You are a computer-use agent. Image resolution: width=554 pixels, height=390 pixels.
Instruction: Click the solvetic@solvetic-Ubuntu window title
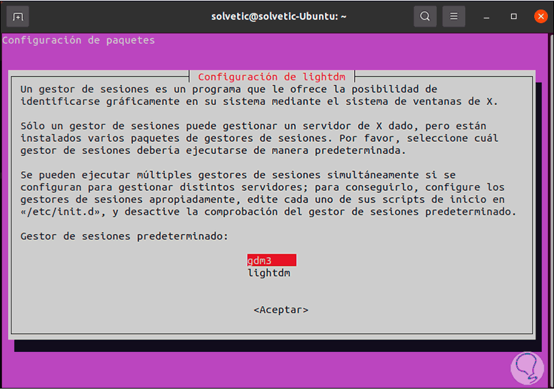pyautogui.click(x=279, y=16)
